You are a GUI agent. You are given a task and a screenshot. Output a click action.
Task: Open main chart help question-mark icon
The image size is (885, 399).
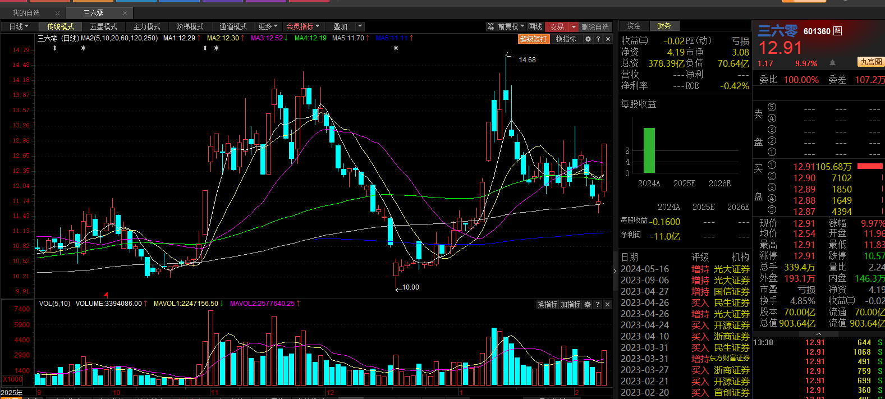pos(598,39)
